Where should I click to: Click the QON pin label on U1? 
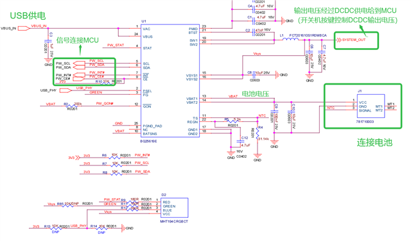click(x=147, y=106)
